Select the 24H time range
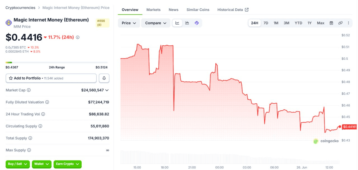Image resolution: width=358 pixels, height=170 pixels. (255, 23)
